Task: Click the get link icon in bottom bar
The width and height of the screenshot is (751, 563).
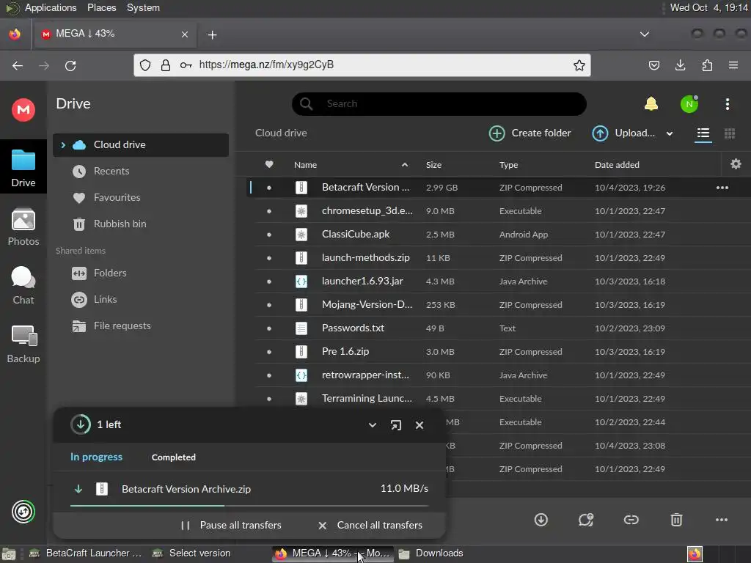Action: [x=631, y=520]
